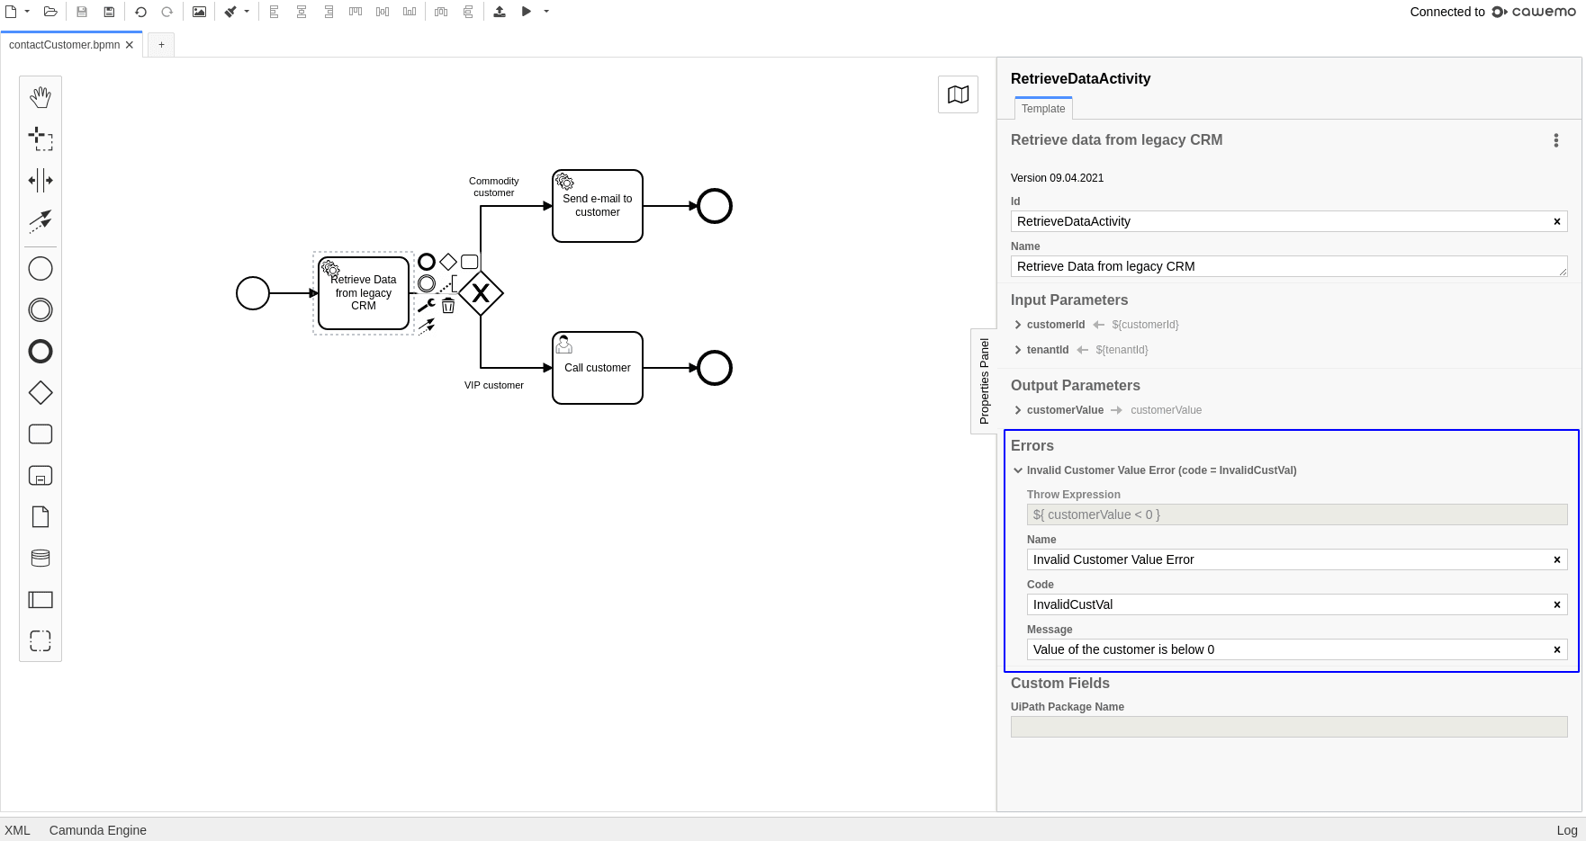Activate the create/remove space tool
This screenshot has width=1586, height=841.
click(41, 180)
